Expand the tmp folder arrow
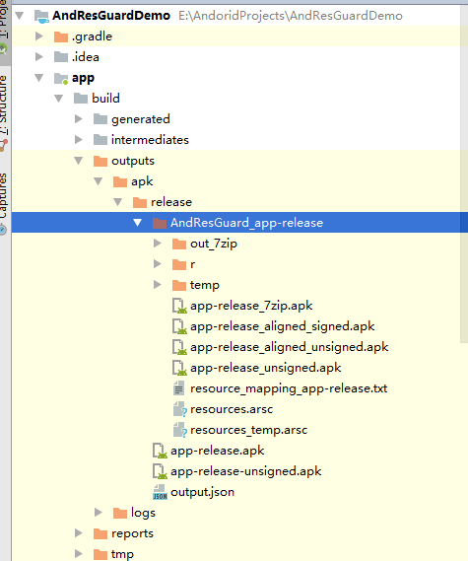Viewport: 468px width, 561px height. [79, 554]
